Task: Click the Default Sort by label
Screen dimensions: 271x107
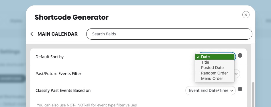Action: (50, 57)
